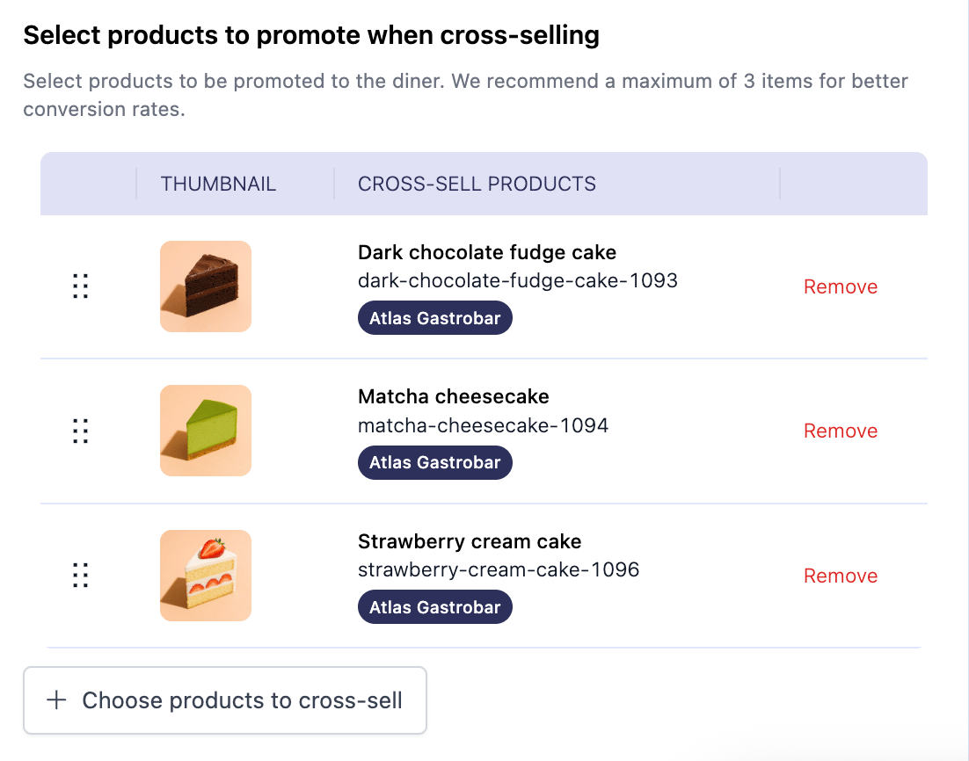Click drag handle for Dark chocolate fudge cake
The image size is (969, 761).
(x=80, y=286)
